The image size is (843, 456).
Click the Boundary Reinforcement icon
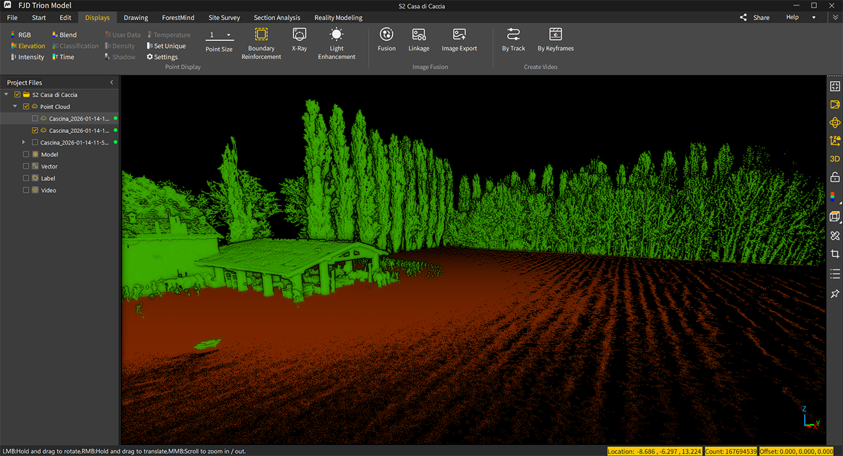click(x=261, y=35)
